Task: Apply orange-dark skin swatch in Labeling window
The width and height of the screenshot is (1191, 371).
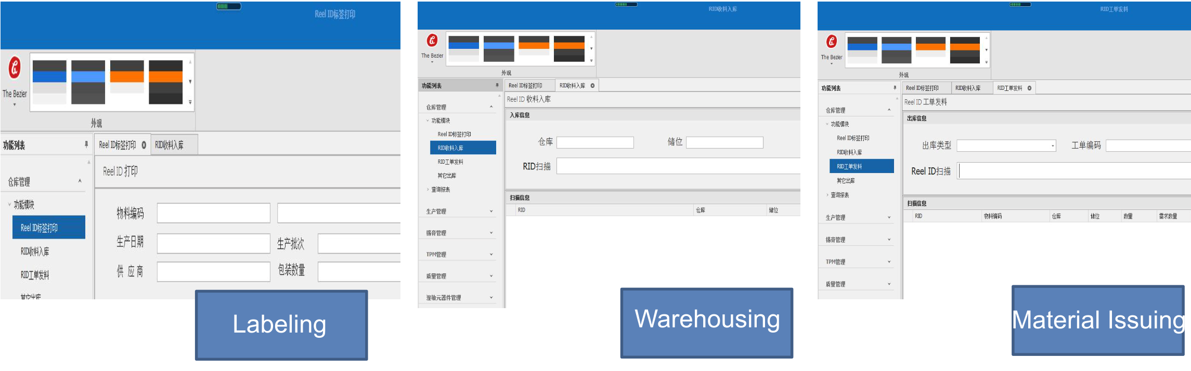Action: tap(165, 82)
